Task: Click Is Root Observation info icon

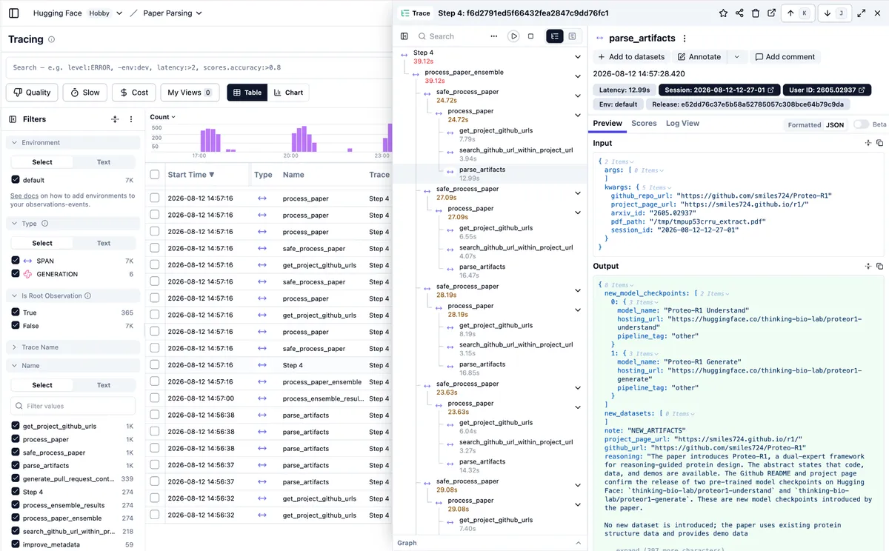Action: [x=87, y=295]
